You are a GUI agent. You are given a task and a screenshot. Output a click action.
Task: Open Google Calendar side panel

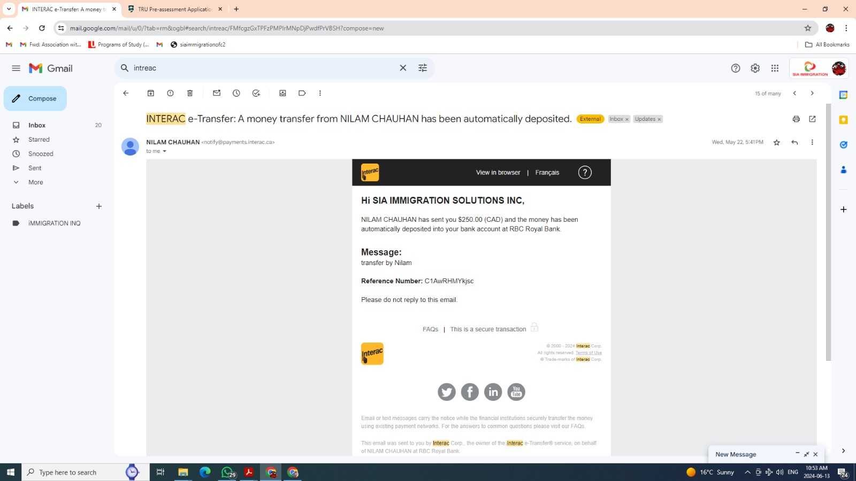843,95
